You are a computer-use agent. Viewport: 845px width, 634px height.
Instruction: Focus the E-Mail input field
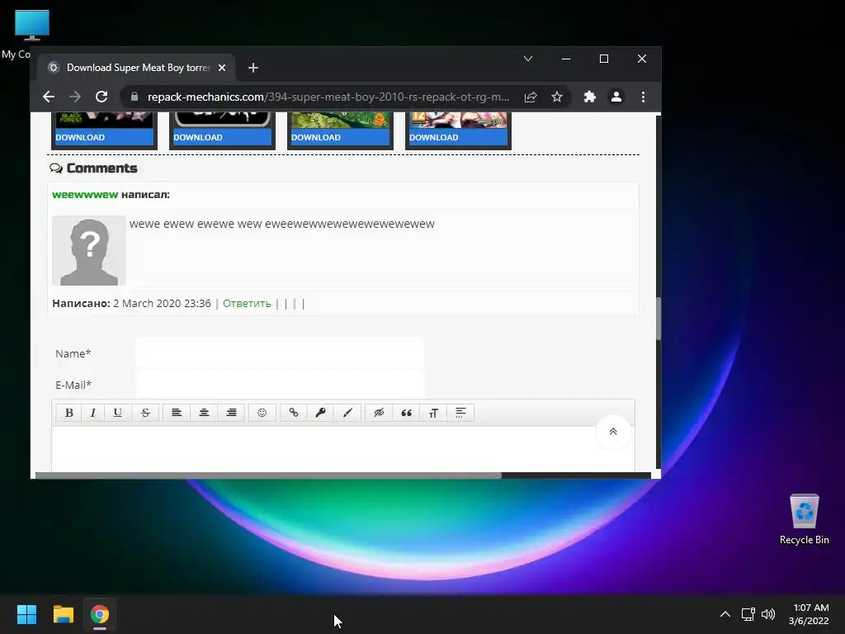tap(280, 385)
